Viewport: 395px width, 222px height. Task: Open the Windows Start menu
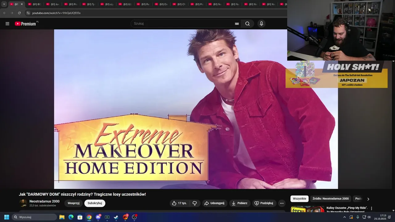6,217
